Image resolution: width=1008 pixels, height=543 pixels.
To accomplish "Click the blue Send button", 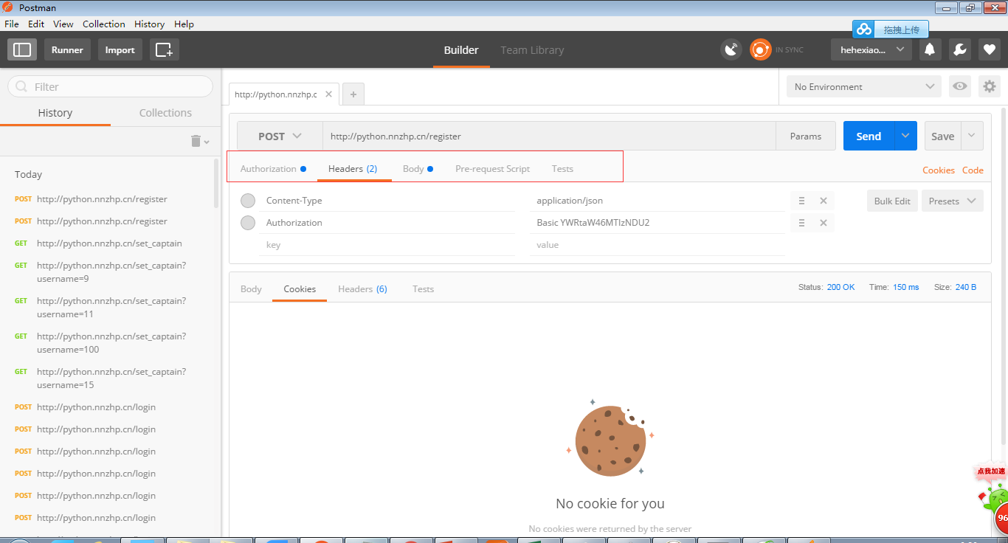I will pyautogui.click(x=869, y=136).
